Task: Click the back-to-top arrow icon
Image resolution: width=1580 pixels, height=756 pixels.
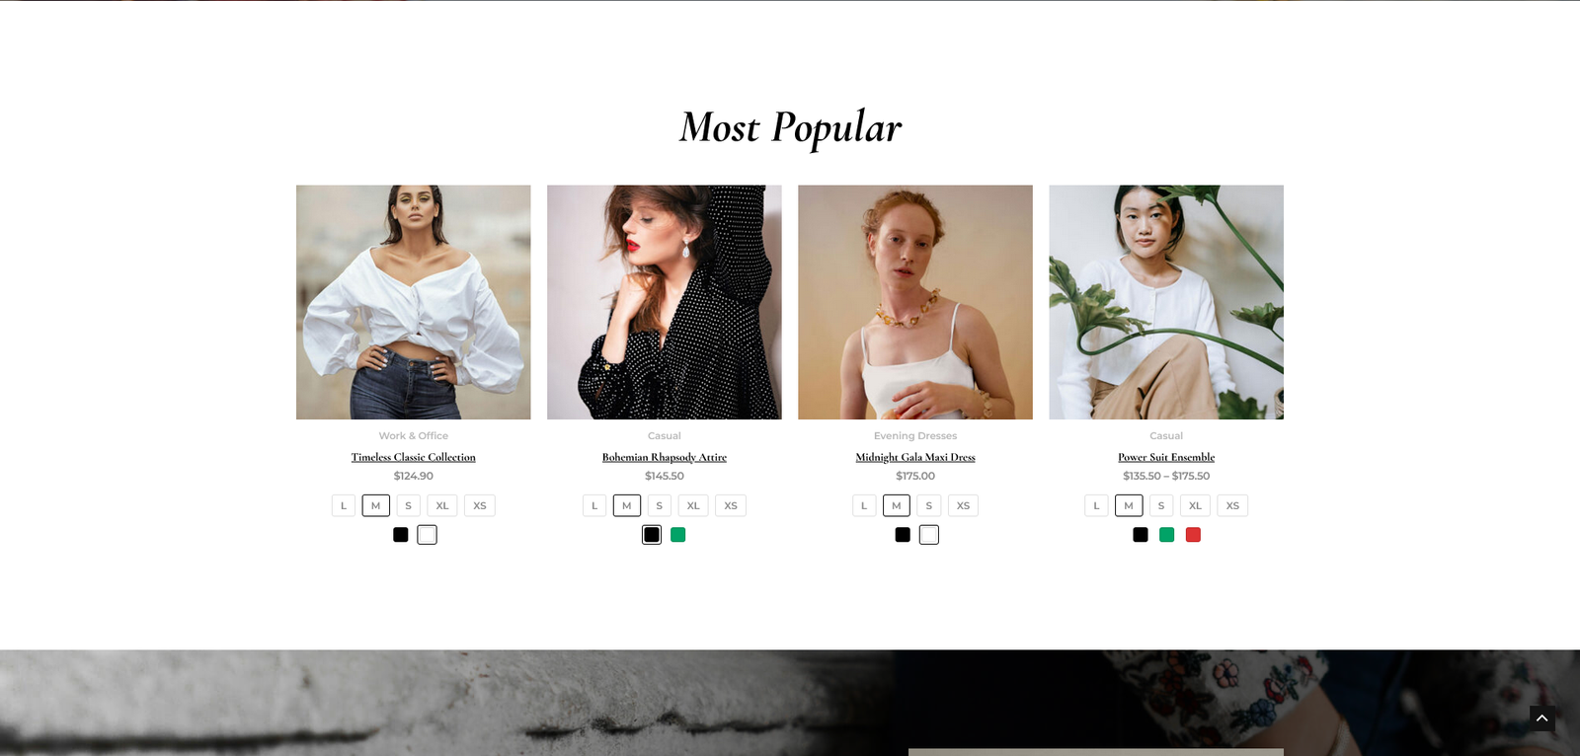Action: (x=1541, y=718)
